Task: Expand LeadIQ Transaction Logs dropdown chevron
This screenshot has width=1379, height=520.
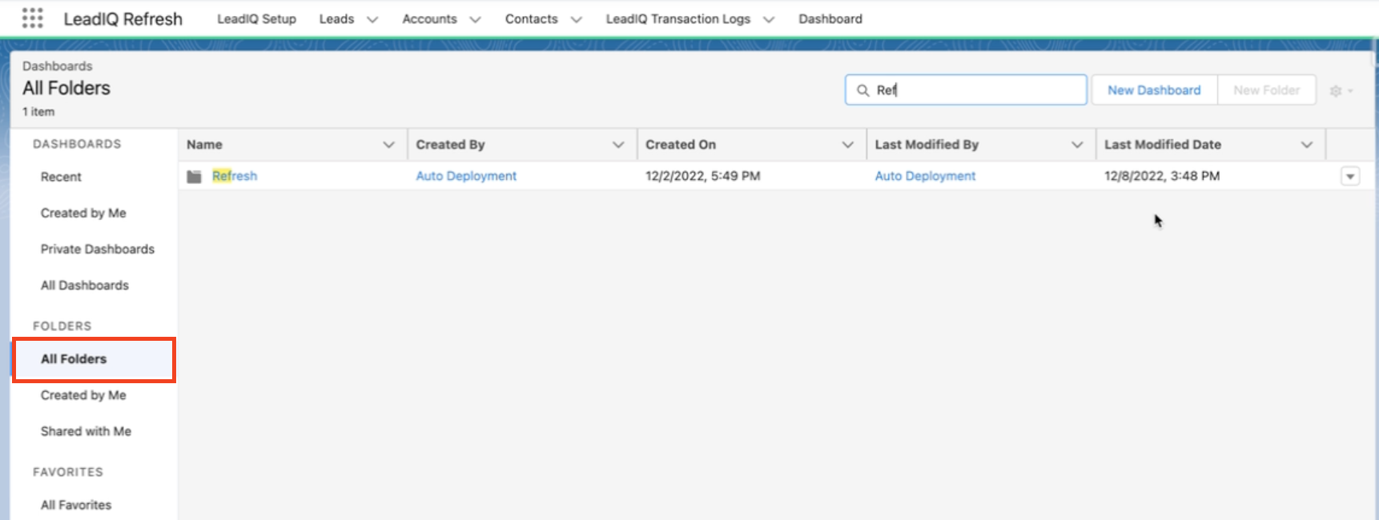Action: [769, 19]
